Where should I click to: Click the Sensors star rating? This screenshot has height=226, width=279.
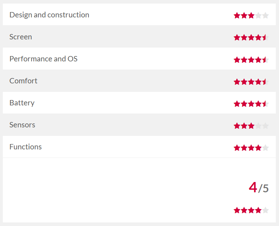pyautogui.click(x=251, y=126)
